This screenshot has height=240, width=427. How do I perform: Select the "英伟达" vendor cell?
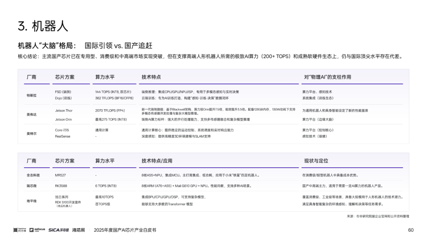tap(32, 114)
